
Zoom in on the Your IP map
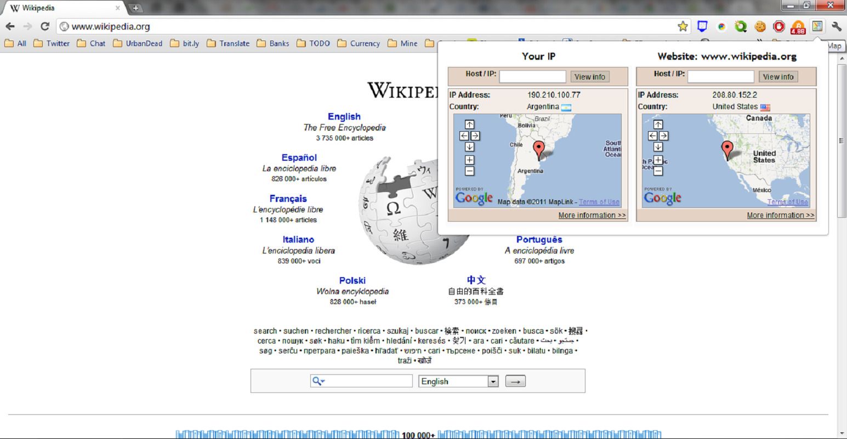(x=469, y=160)
